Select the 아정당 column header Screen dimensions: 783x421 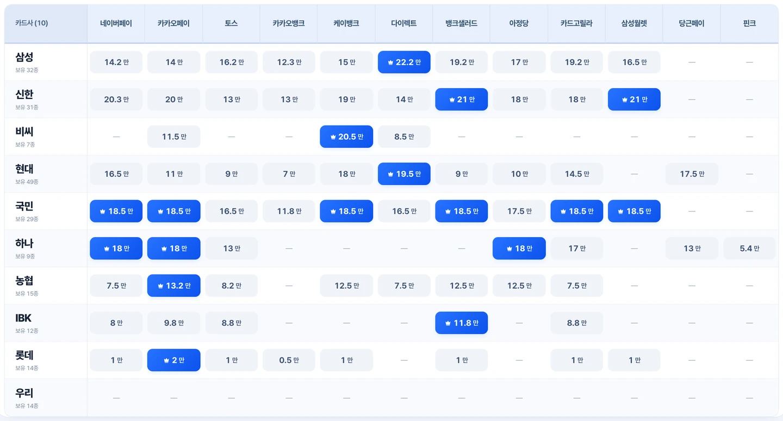click(519, 23)
